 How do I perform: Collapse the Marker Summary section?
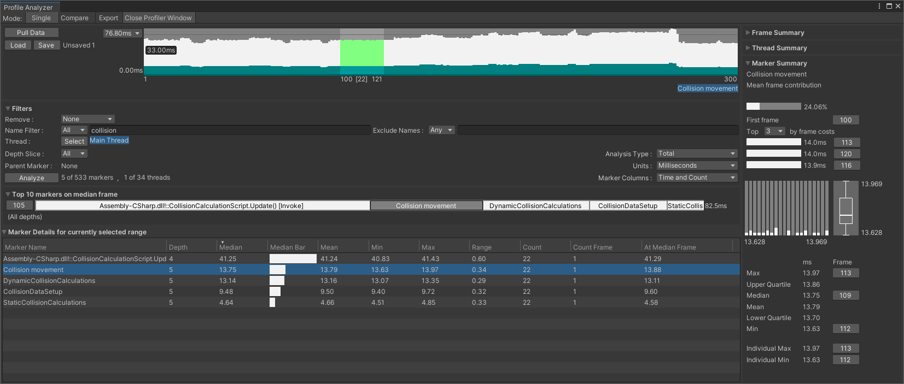pos(779,63)
